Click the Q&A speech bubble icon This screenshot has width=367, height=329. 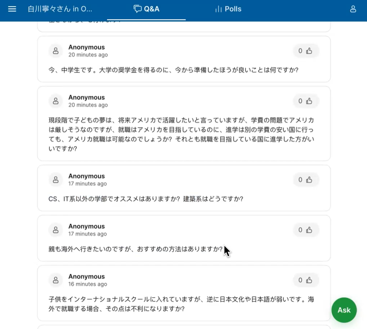138,9
